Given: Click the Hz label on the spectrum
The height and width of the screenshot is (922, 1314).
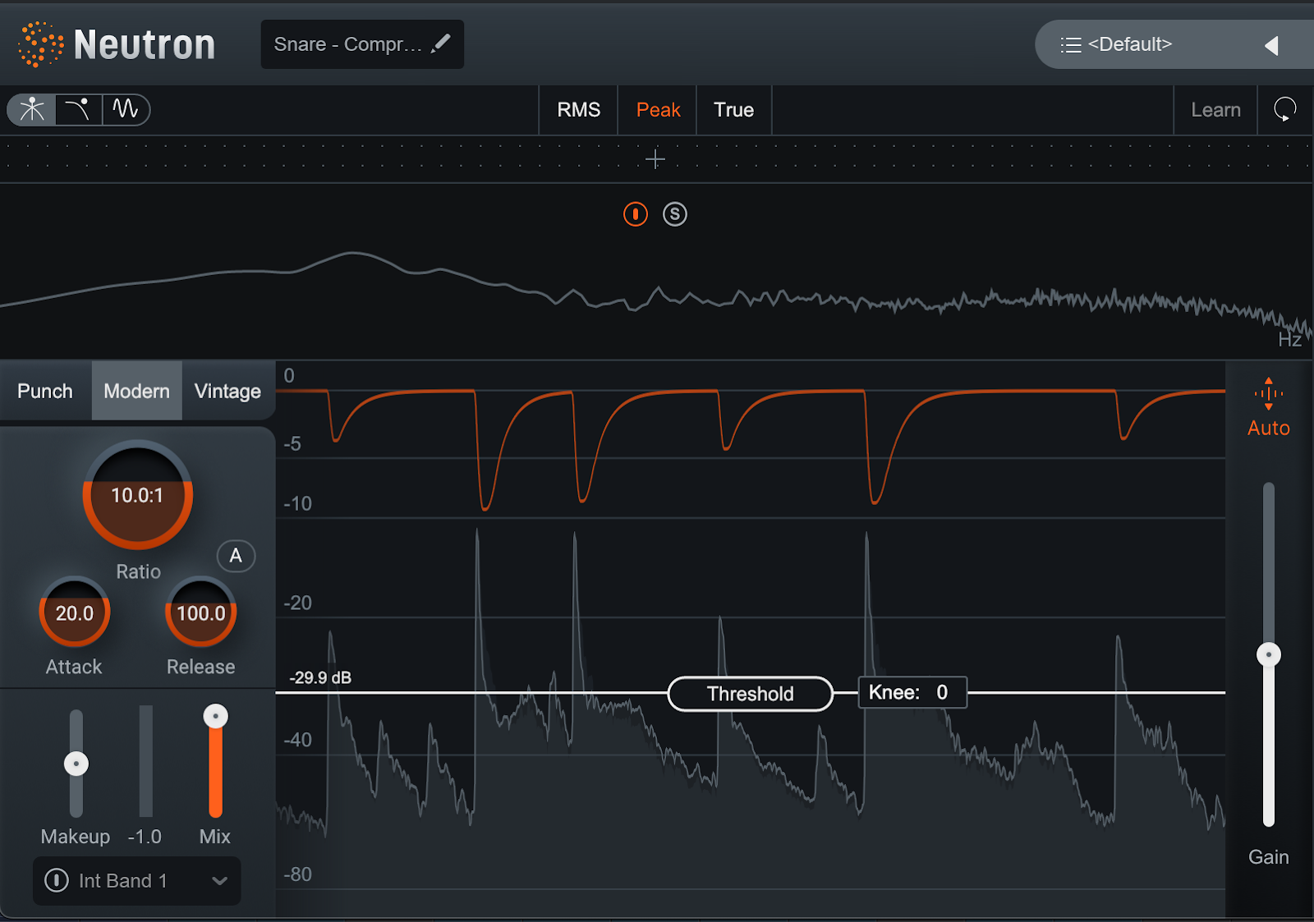Looking at the screenshot, I should [1290, 340].
